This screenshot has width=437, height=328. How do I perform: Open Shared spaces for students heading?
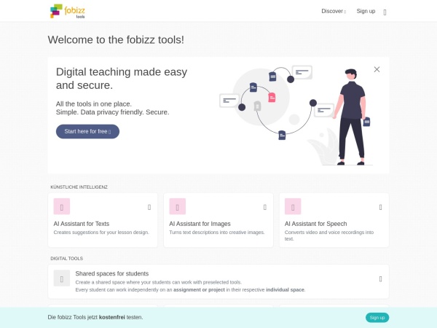111,273
